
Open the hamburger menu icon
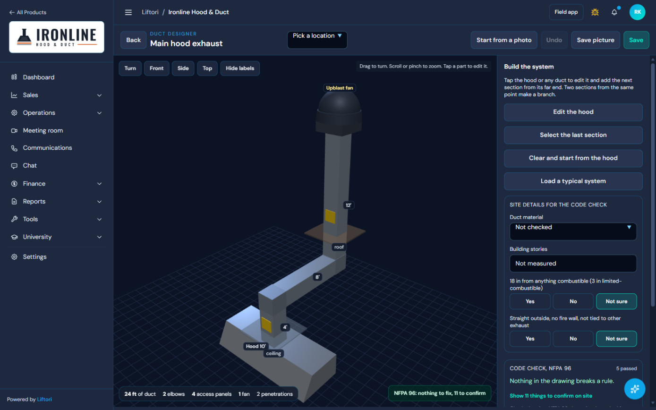(128, 12)
